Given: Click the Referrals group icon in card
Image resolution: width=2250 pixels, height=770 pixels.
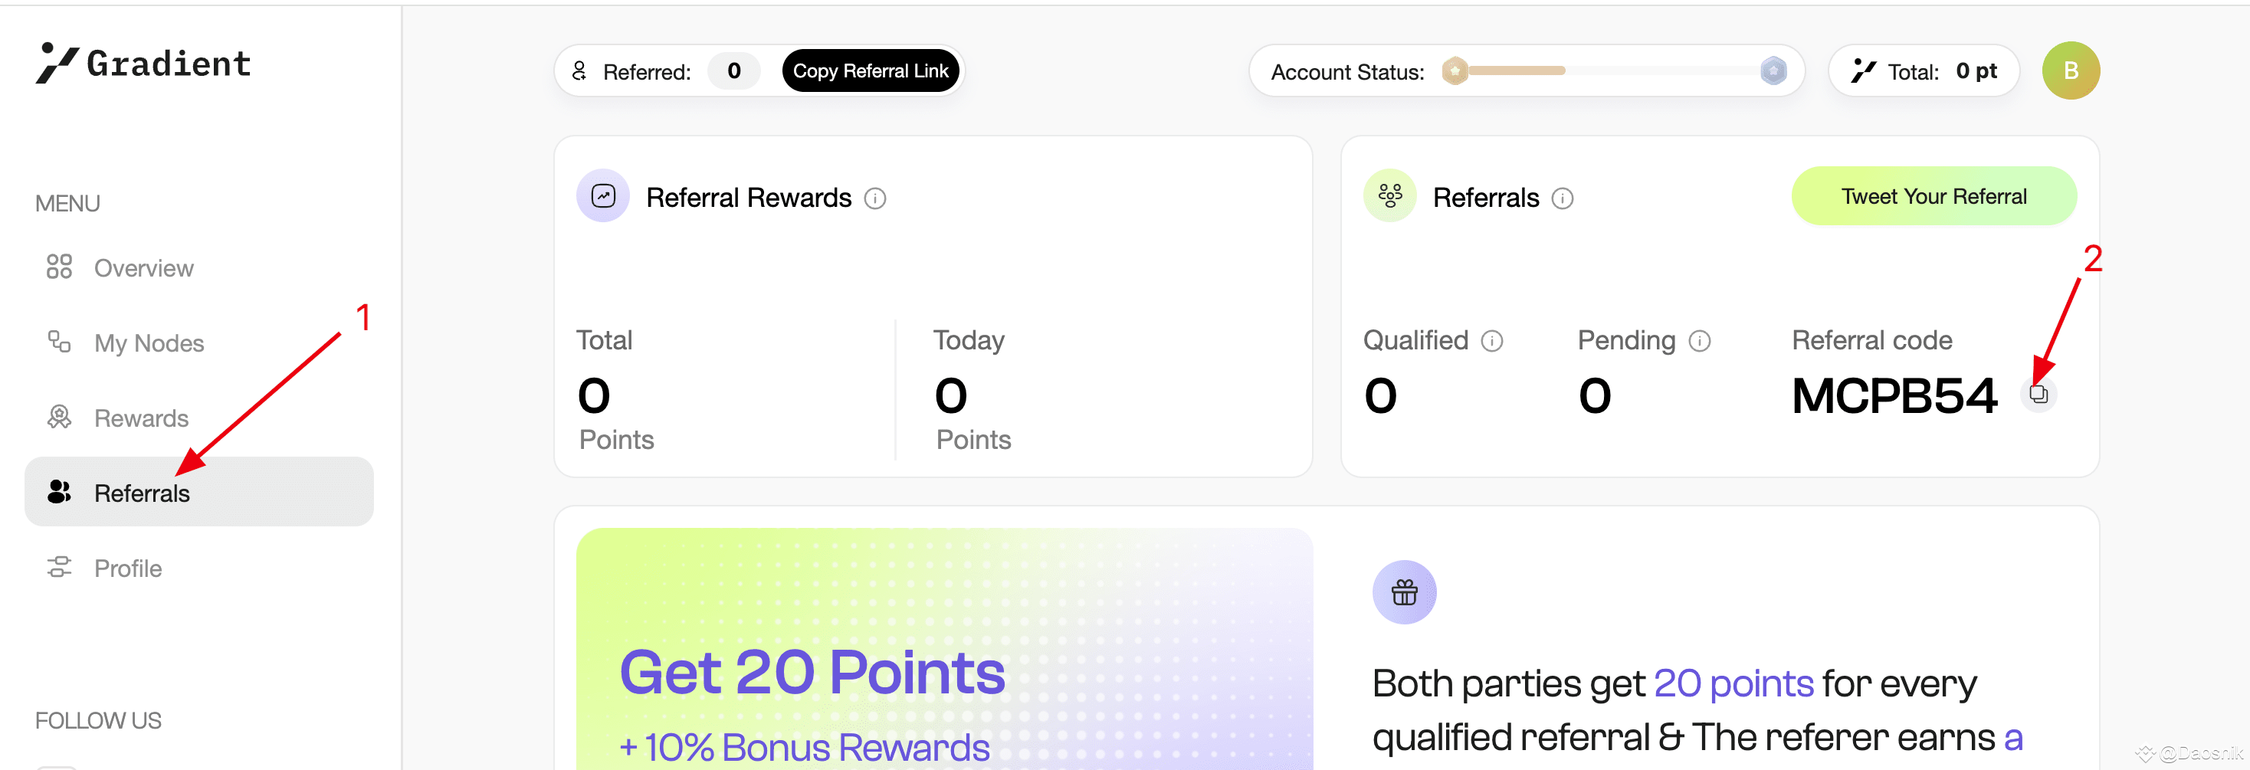Looking at the screenshot, I should [x=1389, y=195].
